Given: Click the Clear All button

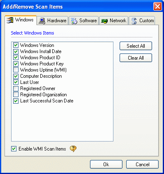Looking at the screenshot, I should tap(136, 58).
